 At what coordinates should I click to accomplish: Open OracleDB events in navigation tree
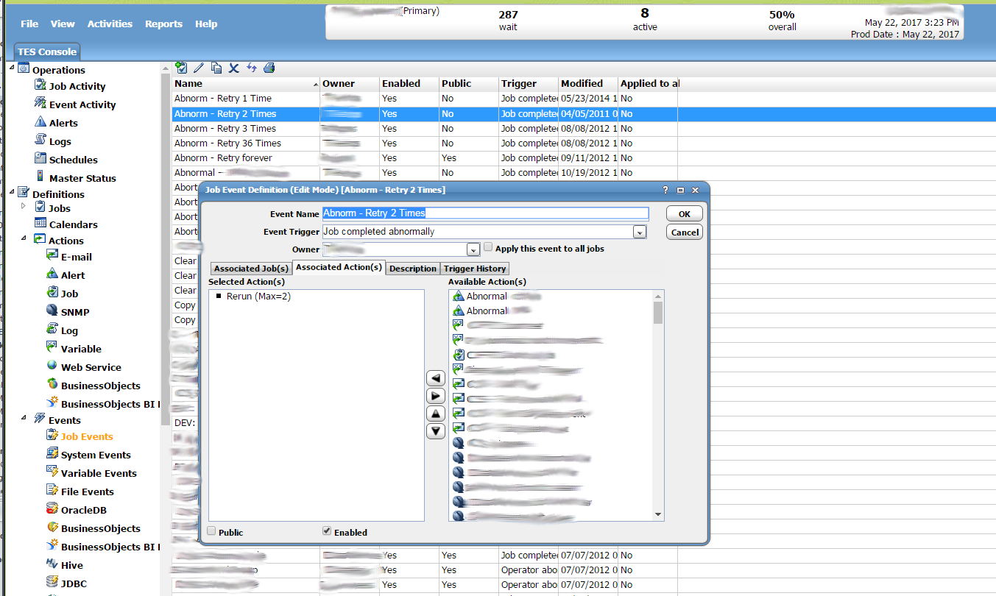(x=84, y=510)
